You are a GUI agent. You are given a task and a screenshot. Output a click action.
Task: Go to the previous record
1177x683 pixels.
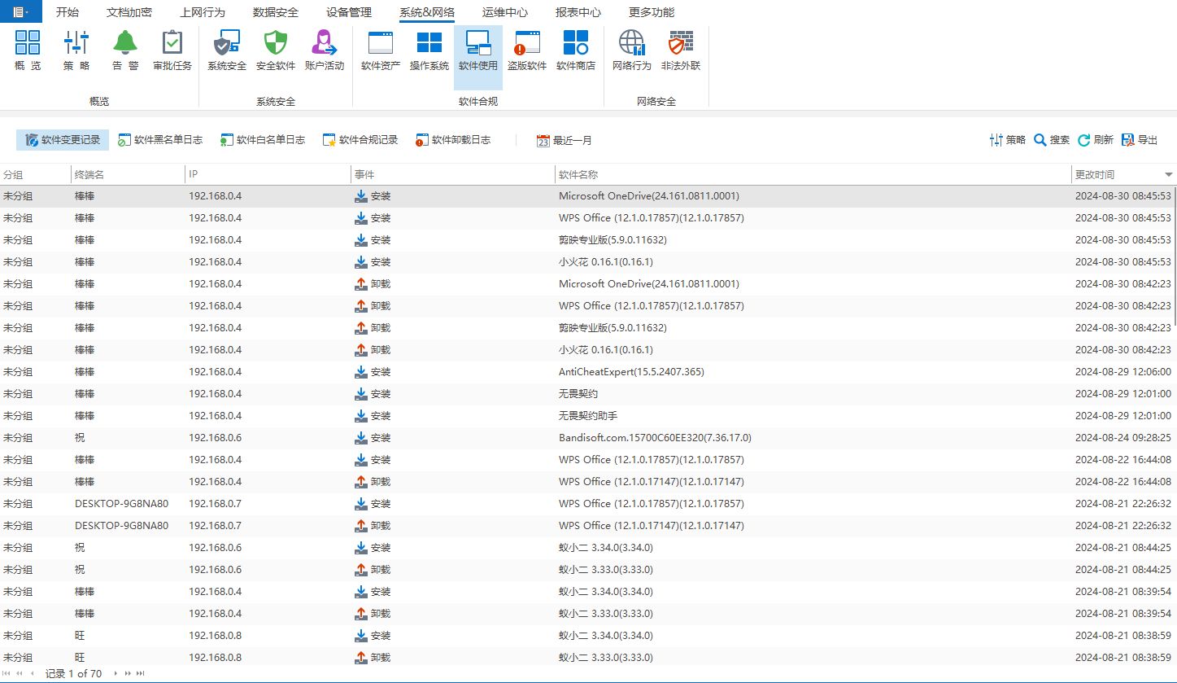pyautogui.click(x=33, y=673)
